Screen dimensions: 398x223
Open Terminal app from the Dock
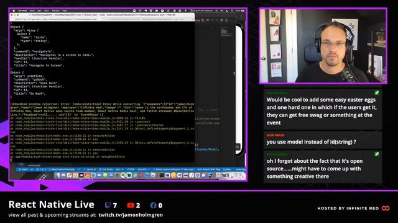[162, 175]
